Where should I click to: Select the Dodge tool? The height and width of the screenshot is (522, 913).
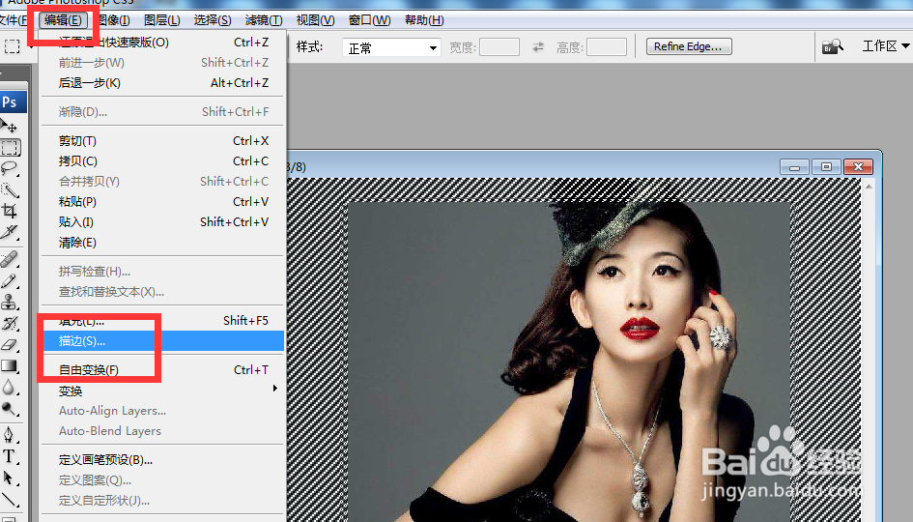click(x=10, y=408)
